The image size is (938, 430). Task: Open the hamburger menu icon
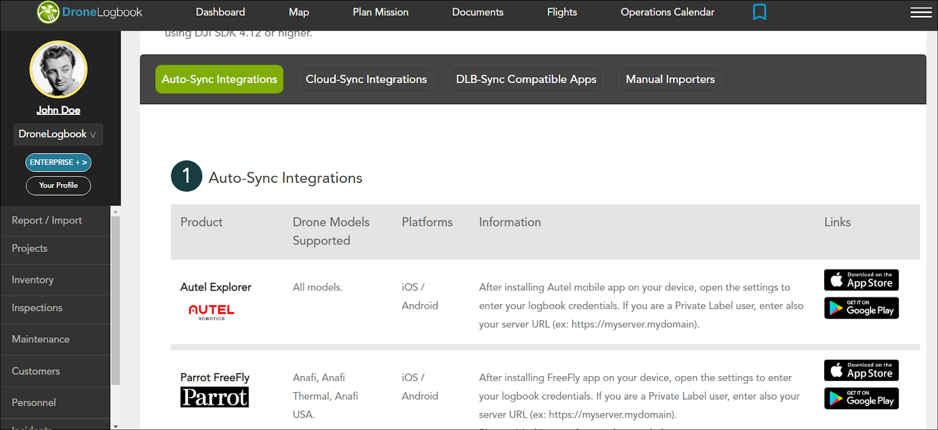(921, 12)
